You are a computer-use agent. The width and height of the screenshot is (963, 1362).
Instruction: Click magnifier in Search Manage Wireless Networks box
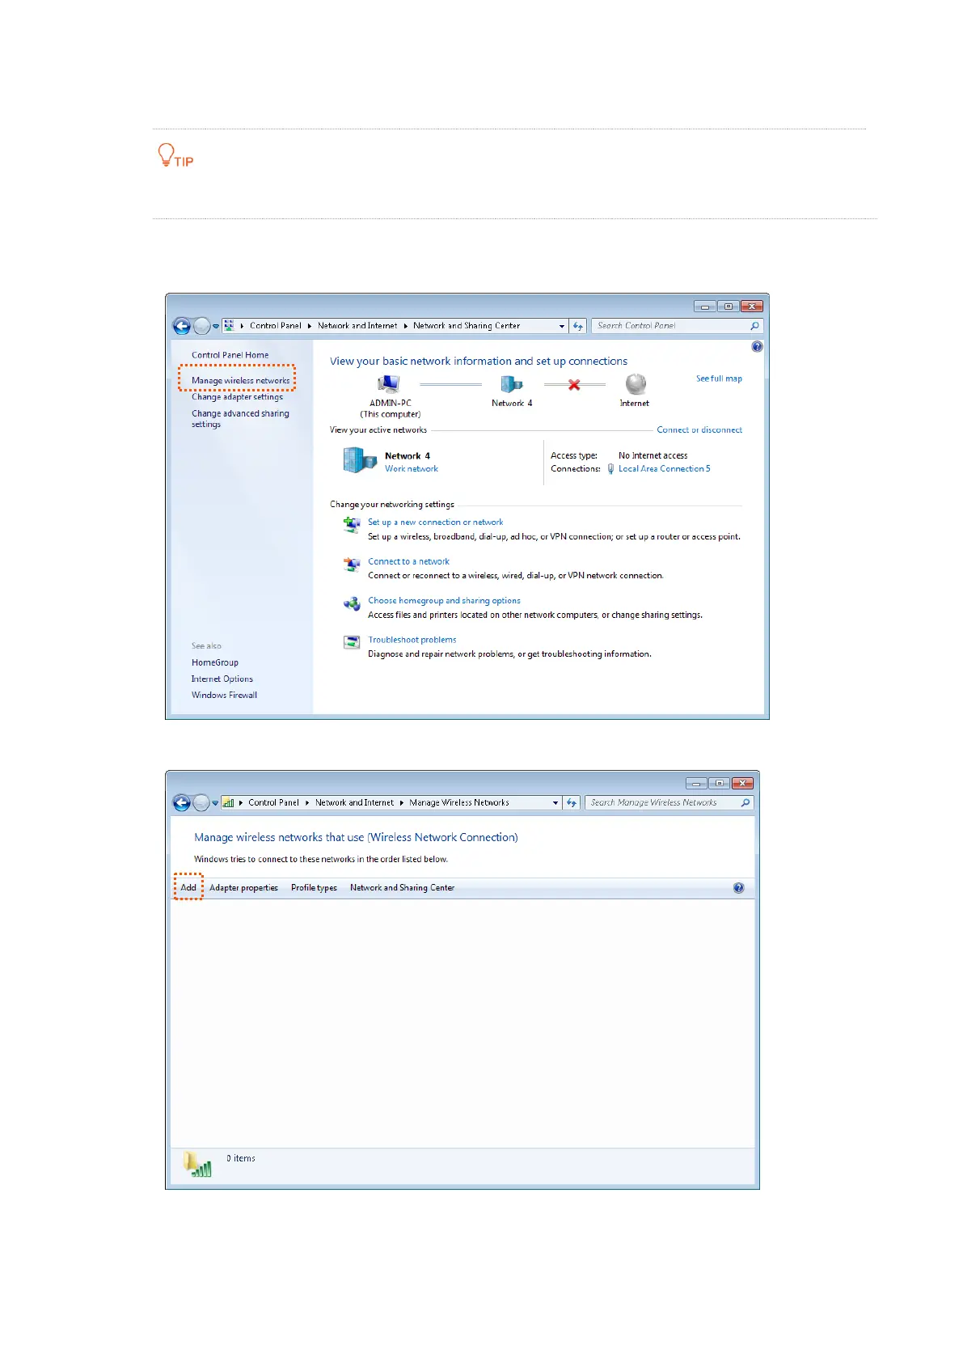coord(745,803)
